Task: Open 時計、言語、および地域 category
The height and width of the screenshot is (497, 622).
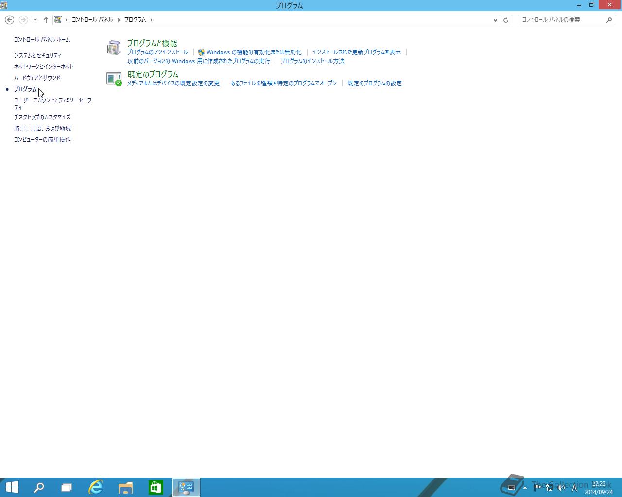Action: (42, 129)
